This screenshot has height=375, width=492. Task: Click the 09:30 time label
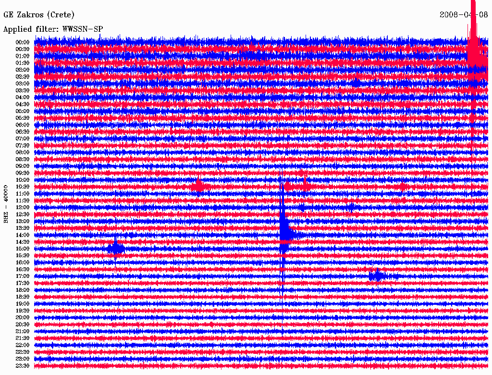point(23,173)
